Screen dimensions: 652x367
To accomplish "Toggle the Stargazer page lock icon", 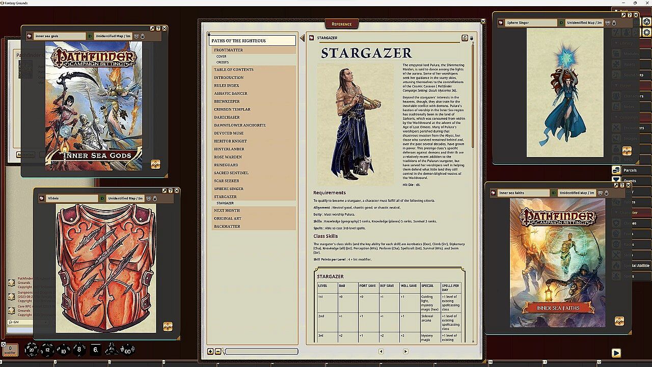I will pyautogui.click(x=472, y=38).
